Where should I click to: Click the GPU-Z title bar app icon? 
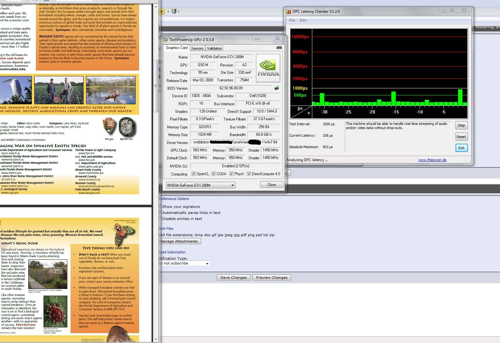click(x=165, y=40)
